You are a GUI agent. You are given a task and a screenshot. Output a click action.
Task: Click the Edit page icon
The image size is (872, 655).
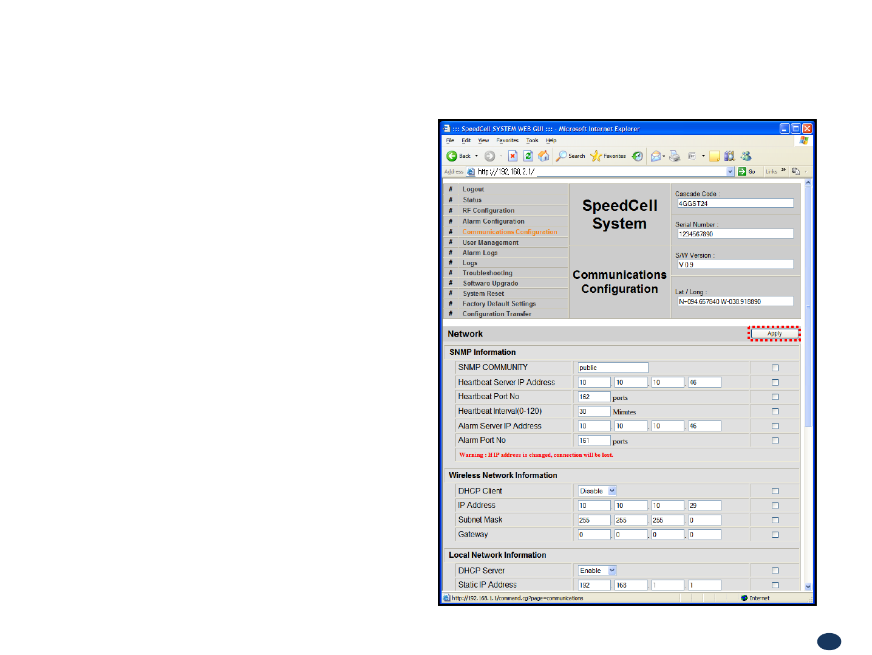[x=692, y=156]
